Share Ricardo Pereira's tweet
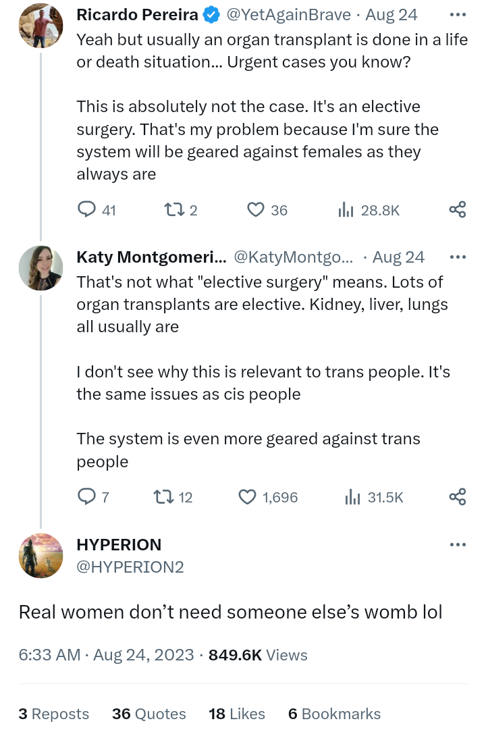Image resolution: width=486 pixels, height=732 pixels. click(458, 210)
